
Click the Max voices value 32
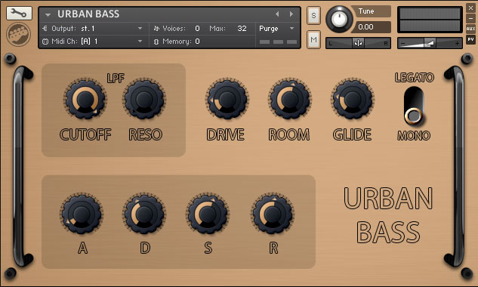point(242,29)
